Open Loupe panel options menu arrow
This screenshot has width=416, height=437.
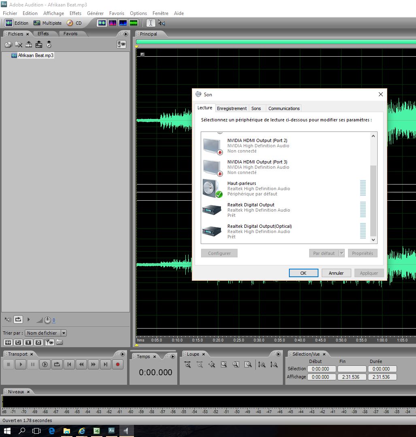point(278,354)
